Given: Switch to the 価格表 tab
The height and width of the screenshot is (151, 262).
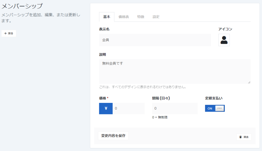Looking at the screenshot, I should click(124, 17).
